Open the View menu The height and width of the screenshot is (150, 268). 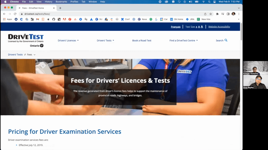(39, 2)
